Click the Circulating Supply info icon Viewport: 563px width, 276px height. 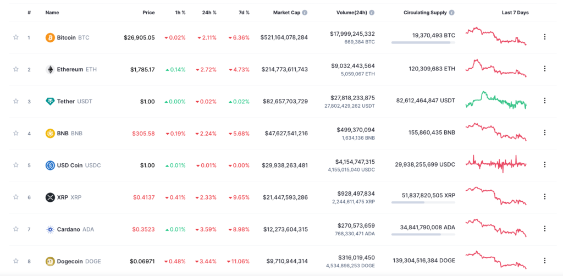coord(452,12)
